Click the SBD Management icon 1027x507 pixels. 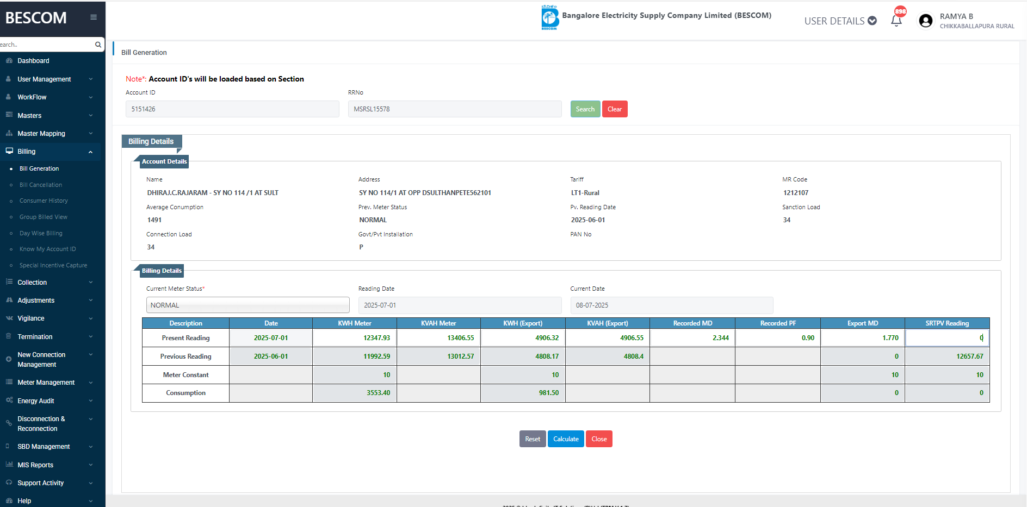pyautogui.click(x=8, y=446)
